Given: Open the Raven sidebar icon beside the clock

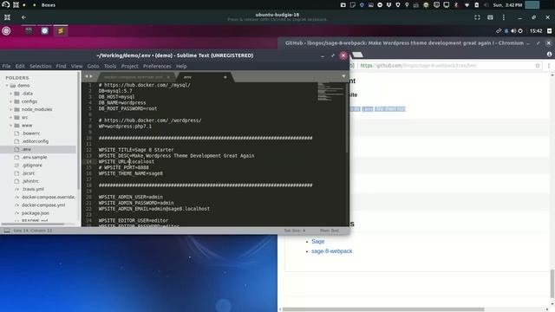Looking at the screenshot, I should point(549,31).
